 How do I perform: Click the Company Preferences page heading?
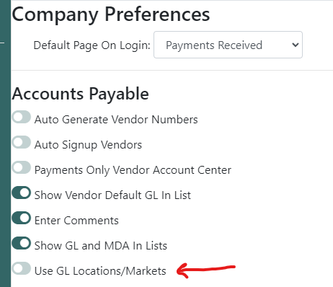pos(111,14)
